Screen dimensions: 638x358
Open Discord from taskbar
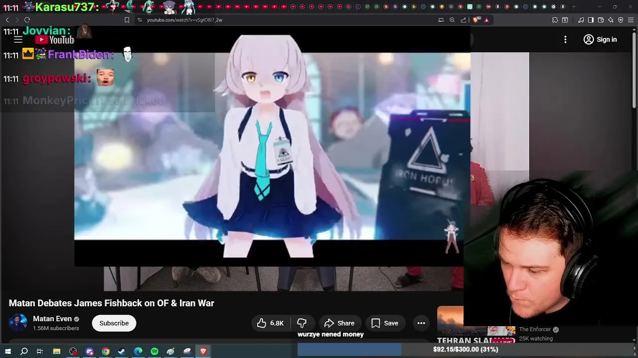tap(90, 352)
